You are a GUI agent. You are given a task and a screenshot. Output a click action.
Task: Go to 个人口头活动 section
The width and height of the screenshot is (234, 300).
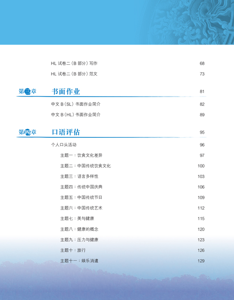pos(64,145)
